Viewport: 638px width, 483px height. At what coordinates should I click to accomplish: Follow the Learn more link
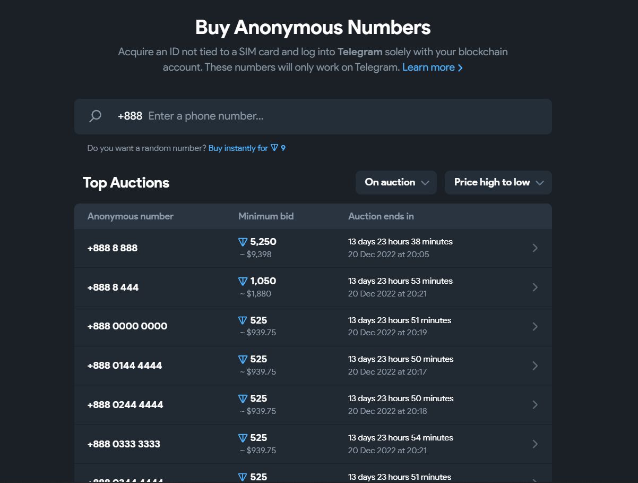(433, 67)
